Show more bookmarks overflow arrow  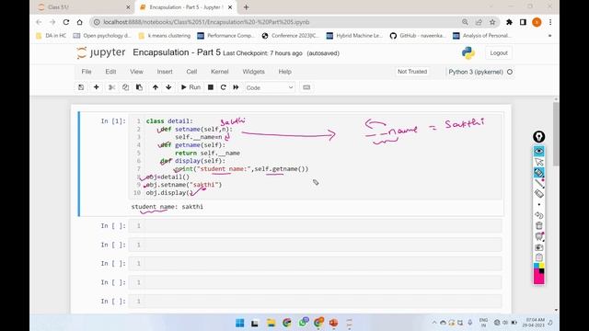550,36
